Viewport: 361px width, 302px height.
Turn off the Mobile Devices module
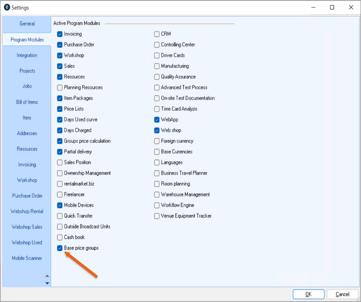(60, 205)
